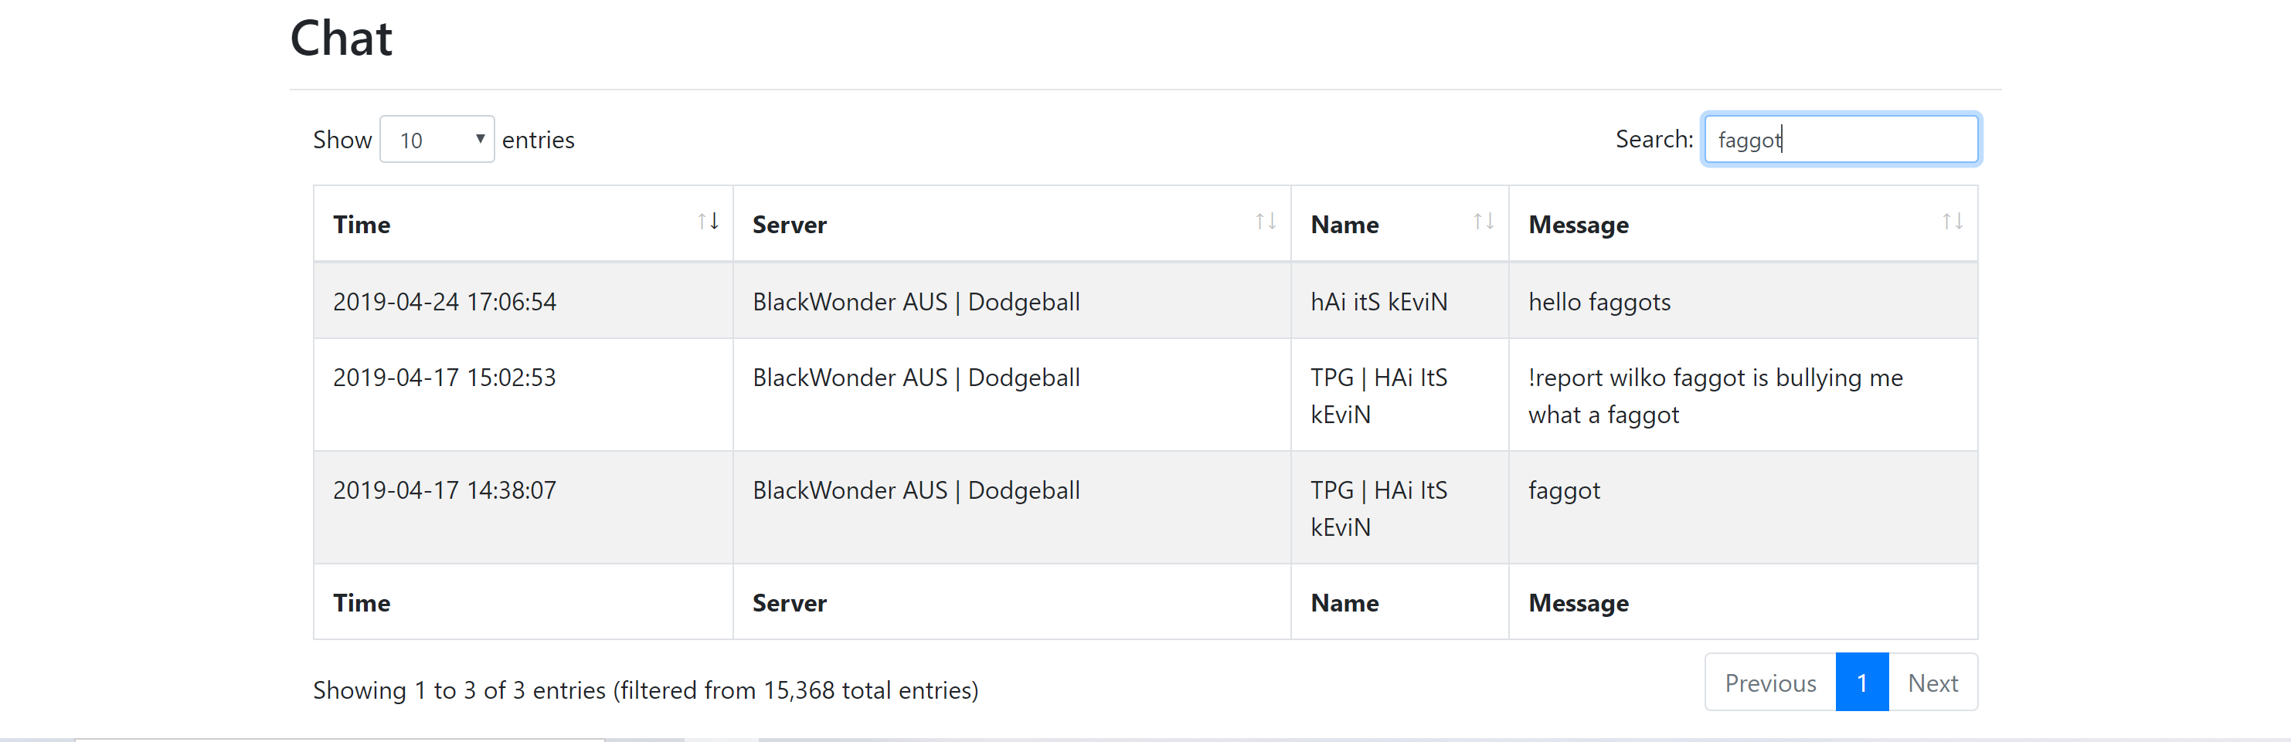Screen dimensions: 2291x742
Task: Click the Server column header label
Action: coord(789,225)
